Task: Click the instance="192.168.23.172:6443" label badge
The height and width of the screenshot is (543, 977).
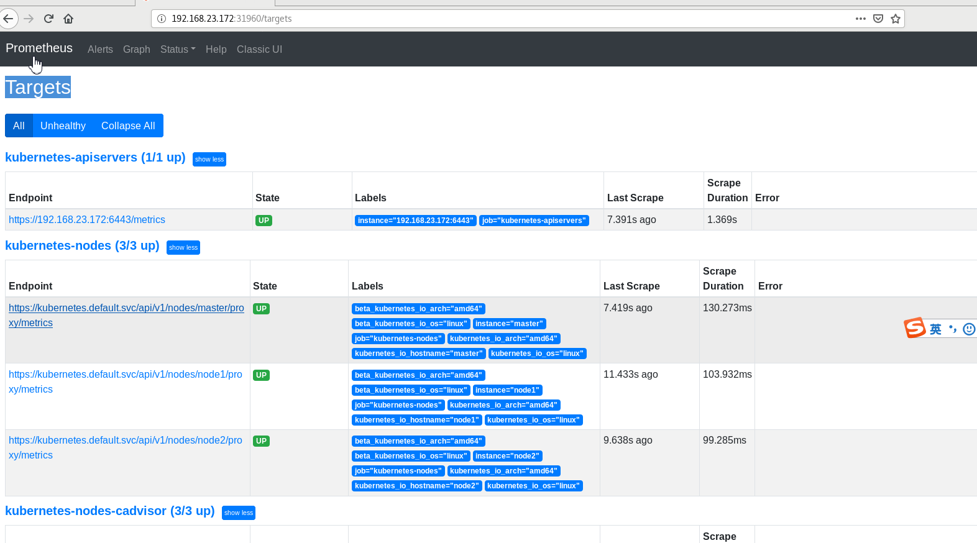Action: pyautogui.click(x=415, y=221)
